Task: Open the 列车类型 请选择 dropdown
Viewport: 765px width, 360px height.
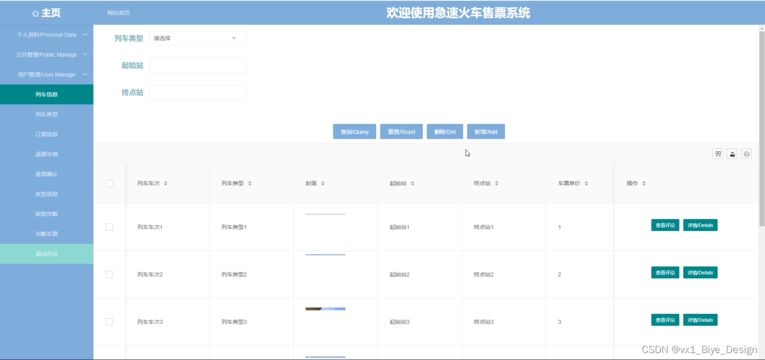Action: point(198,38)
